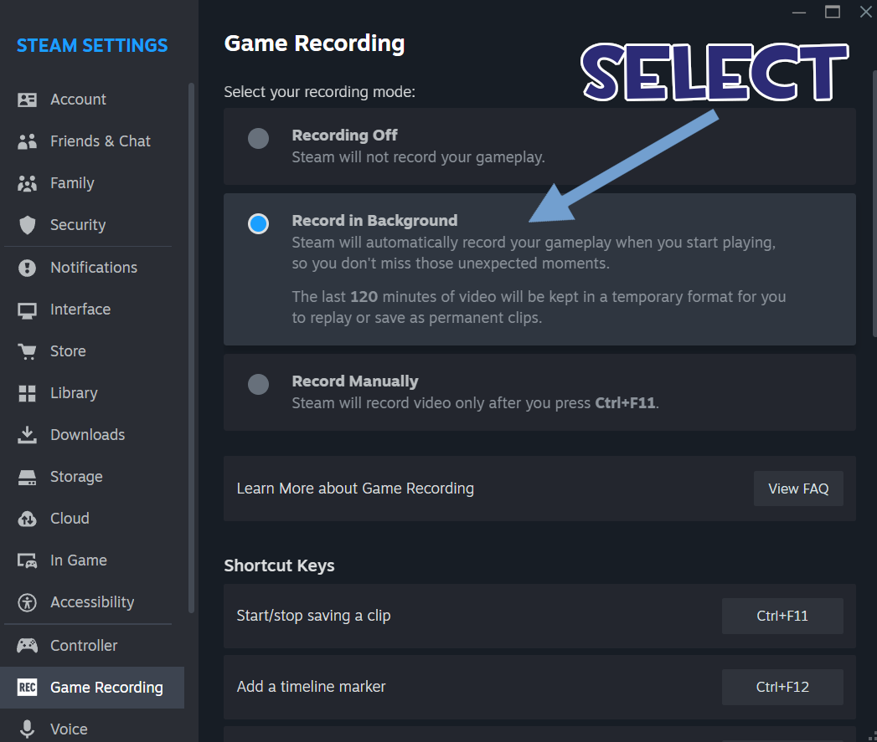The width and height of the screenshot is (877, 742).
Task: Maximize the Steam Settings window
Action: pyautogui.click(x=833, y=12)
